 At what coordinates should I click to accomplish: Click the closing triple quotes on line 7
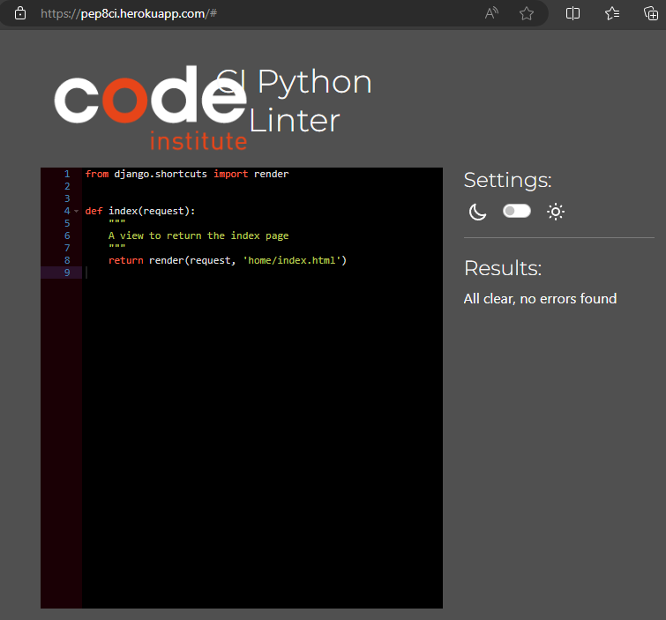pyautogui.click(x=116, y=246)
